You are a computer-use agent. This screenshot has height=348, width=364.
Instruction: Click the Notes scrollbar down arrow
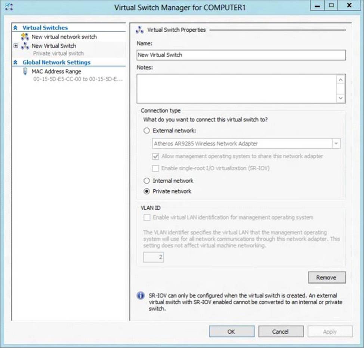[x=340, y=98]
